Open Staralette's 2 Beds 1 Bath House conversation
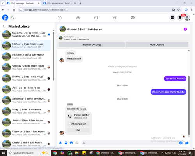 click(26, 35)
